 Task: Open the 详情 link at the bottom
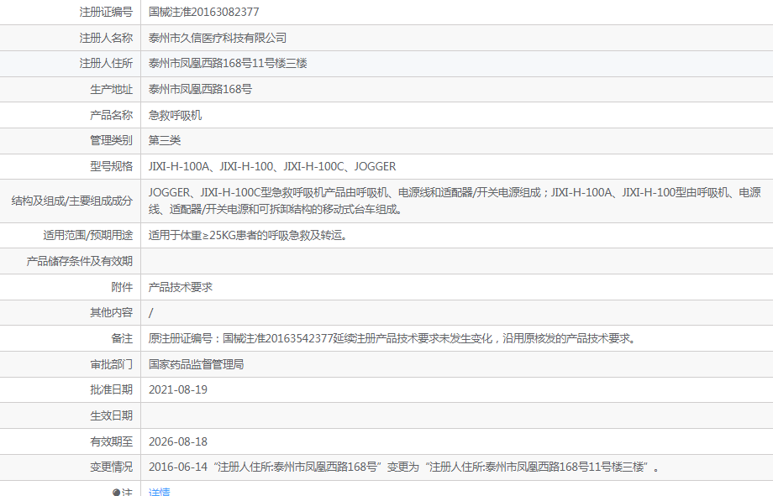tap(160, 492)
